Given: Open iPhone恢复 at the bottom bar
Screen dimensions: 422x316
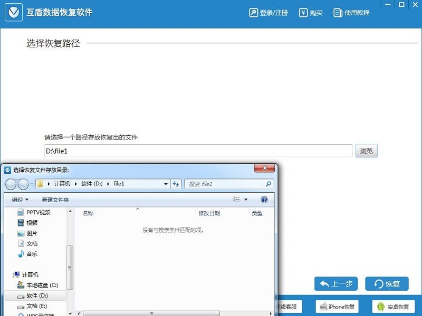Looking at the screenshot, I should [x=337, y=307].
